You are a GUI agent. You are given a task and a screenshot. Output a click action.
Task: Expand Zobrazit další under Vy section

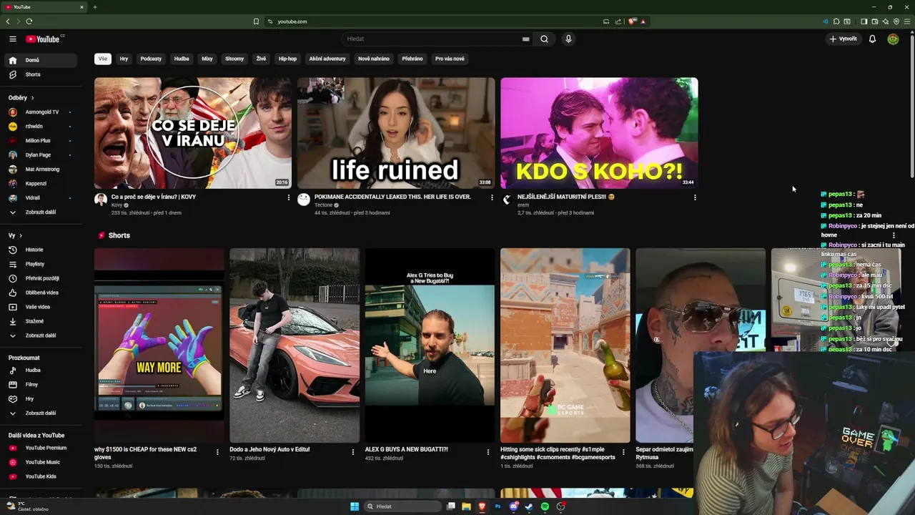click(41, 335)
